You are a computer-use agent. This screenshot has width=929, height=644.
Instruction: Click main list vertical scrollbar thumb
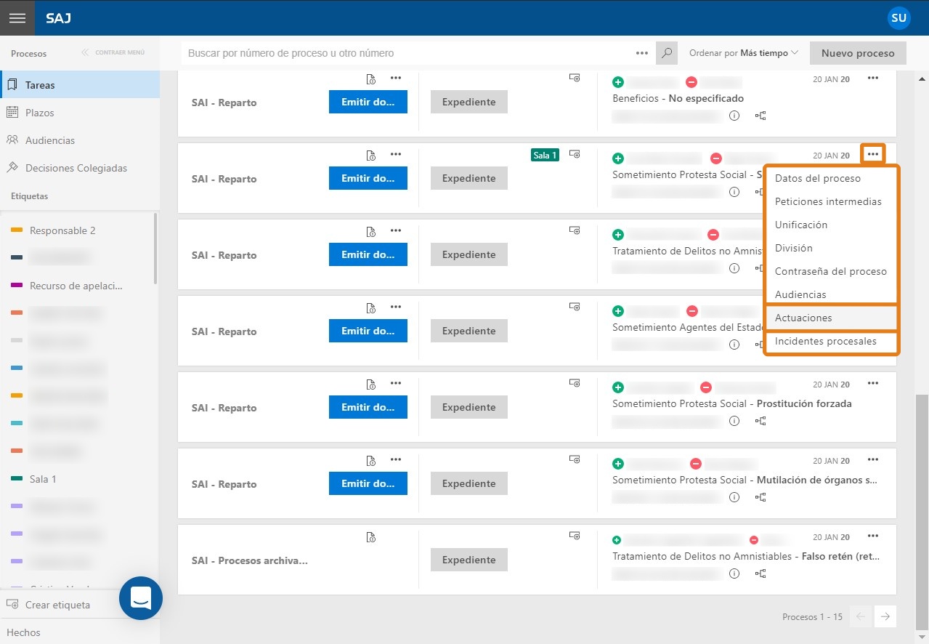[922, 512]
